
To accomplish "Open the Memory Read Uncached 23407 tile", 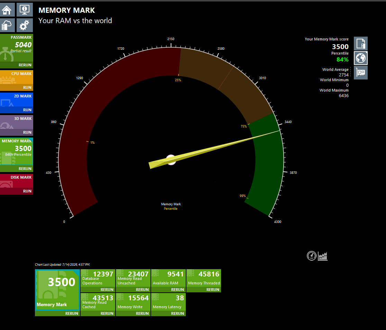I will click(133, 278).
